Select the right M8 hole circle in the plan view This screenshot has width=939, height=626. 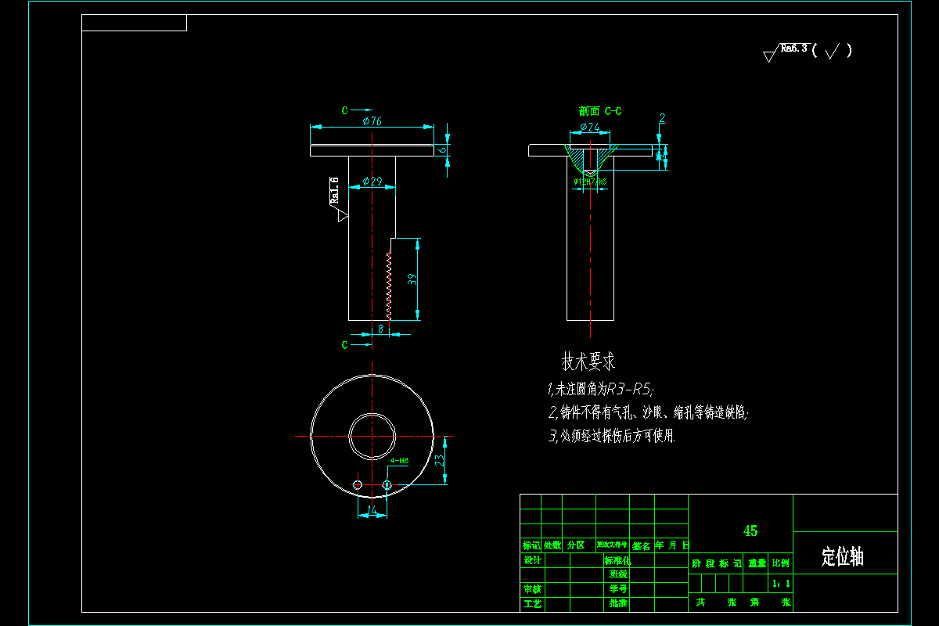387,485
